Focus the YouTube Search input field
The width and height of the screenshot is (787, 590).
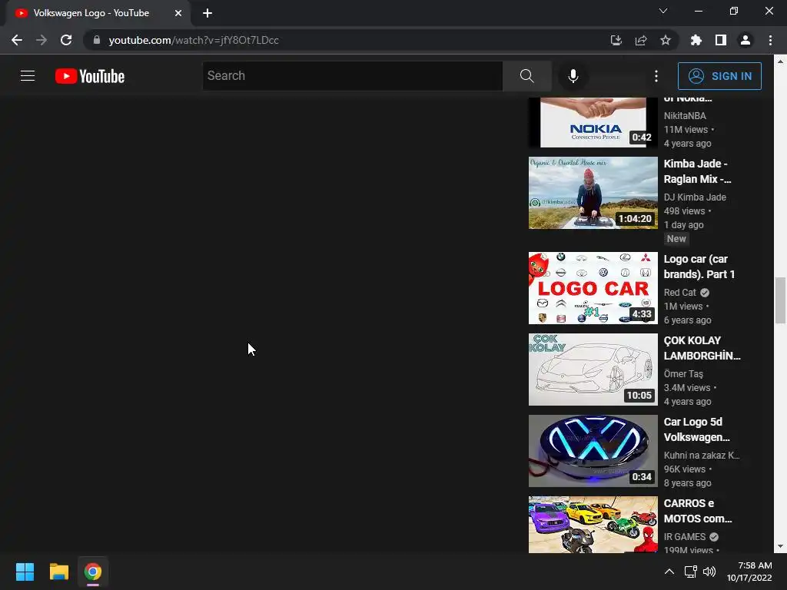tap(352, 76)
